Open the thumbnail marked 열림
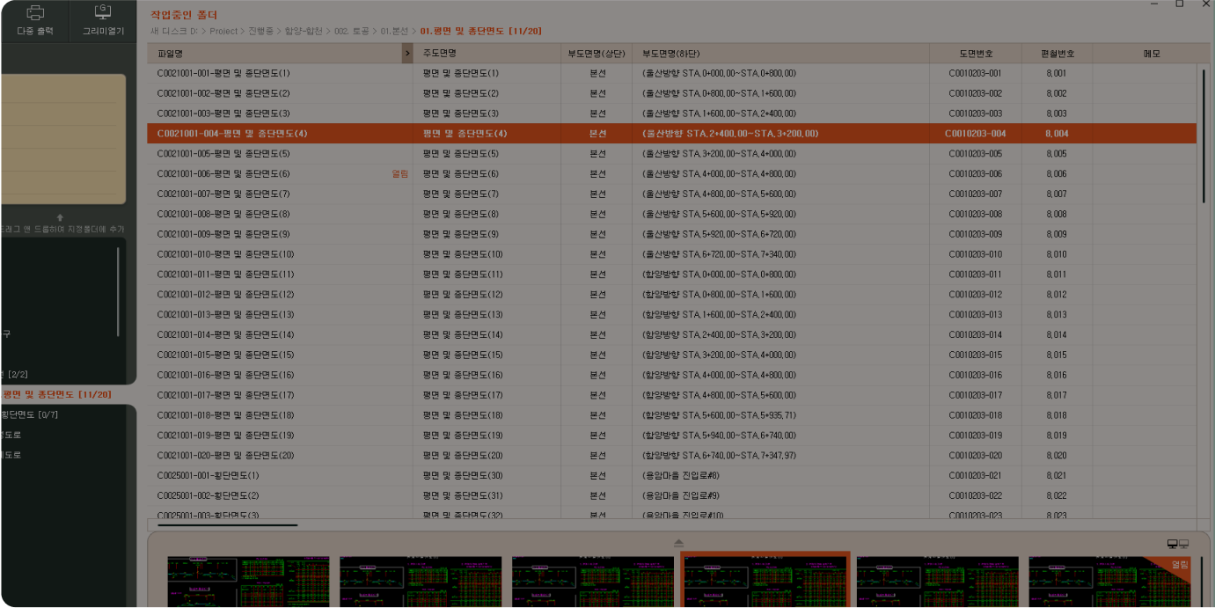 (x=1109, y=581)
